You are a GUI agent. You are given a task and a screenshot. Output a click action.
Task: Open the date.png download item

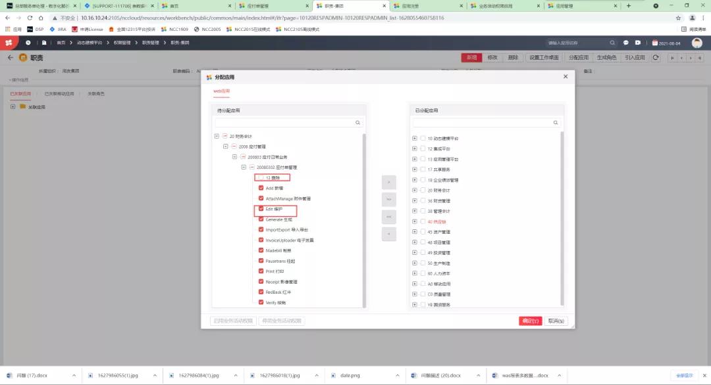tap(350, 376)
